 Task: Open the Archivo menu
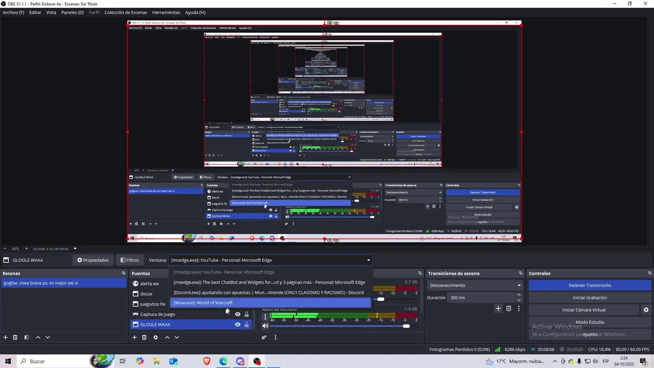point(13,12)
